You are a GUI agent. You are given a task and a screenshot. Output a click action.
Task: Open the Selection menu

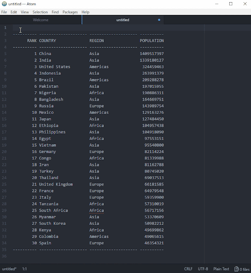point(40,12)
